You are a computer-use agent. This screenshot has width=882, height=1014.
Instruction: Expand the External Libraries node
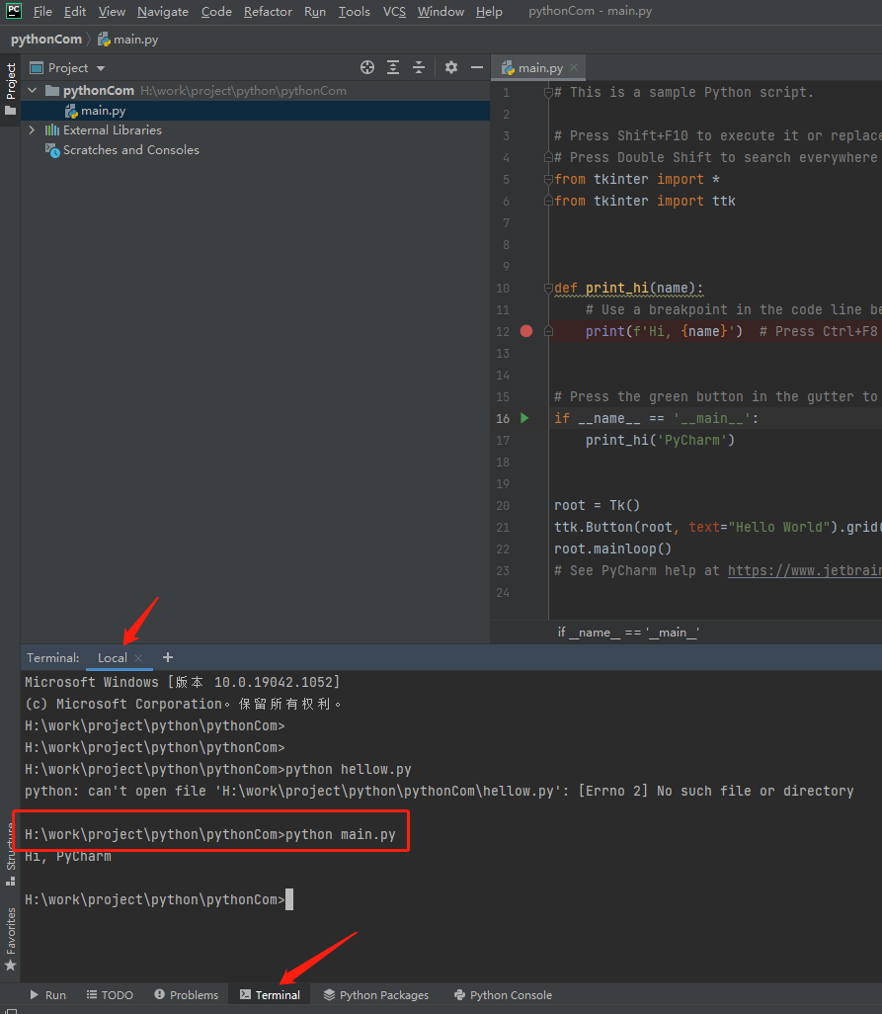pyautogui.click(x=31, y=129)
